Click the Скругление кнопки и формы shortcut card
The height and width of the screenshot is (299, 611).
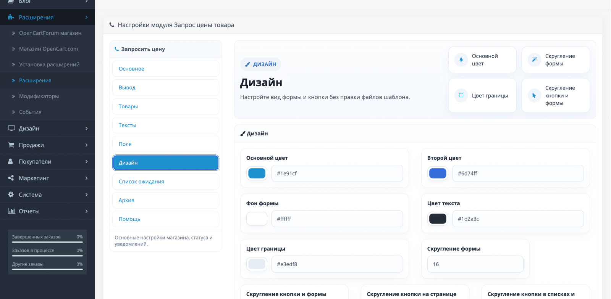click(x=556, y=95)
